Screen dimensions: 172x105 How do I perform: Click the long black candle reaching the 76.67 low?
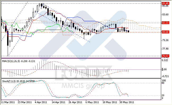pos(8,43)
